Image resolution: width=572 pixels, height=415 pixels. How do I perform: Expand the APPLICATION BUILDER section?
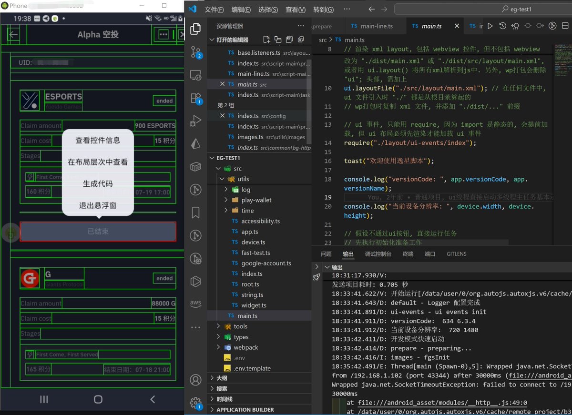(x=213, y=409)
